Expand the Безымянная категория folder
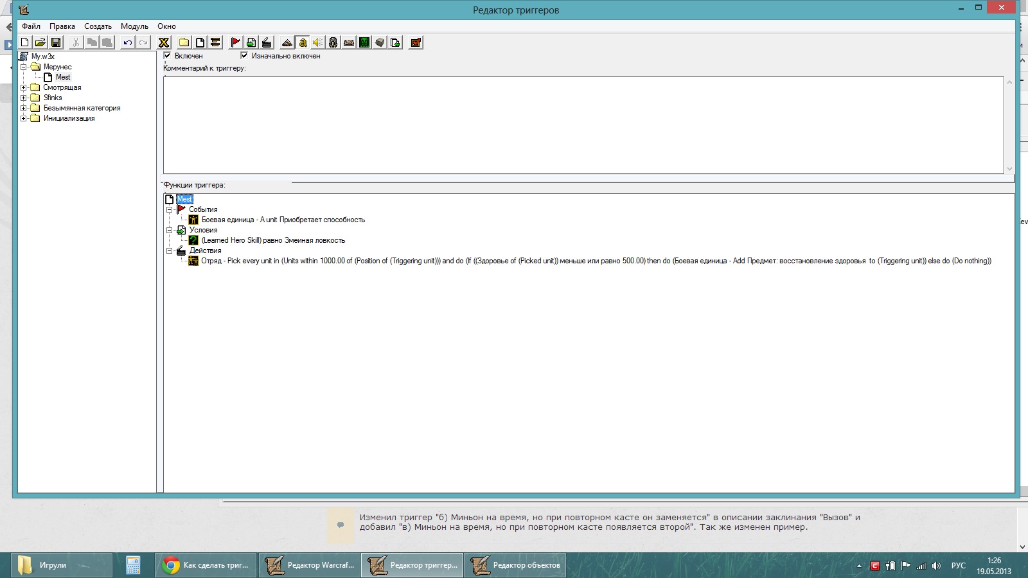The image size is (1028, 578). click(24, 108)
